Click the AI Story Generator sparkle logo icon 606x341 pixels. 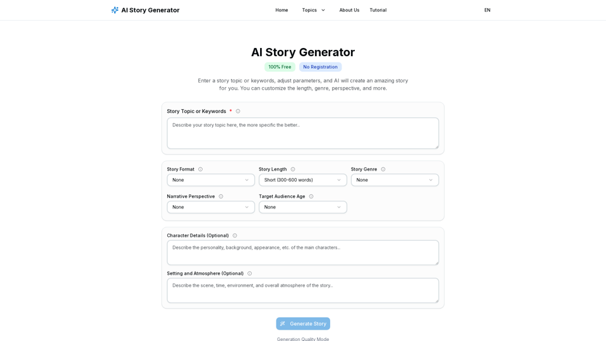coord(115,10)
